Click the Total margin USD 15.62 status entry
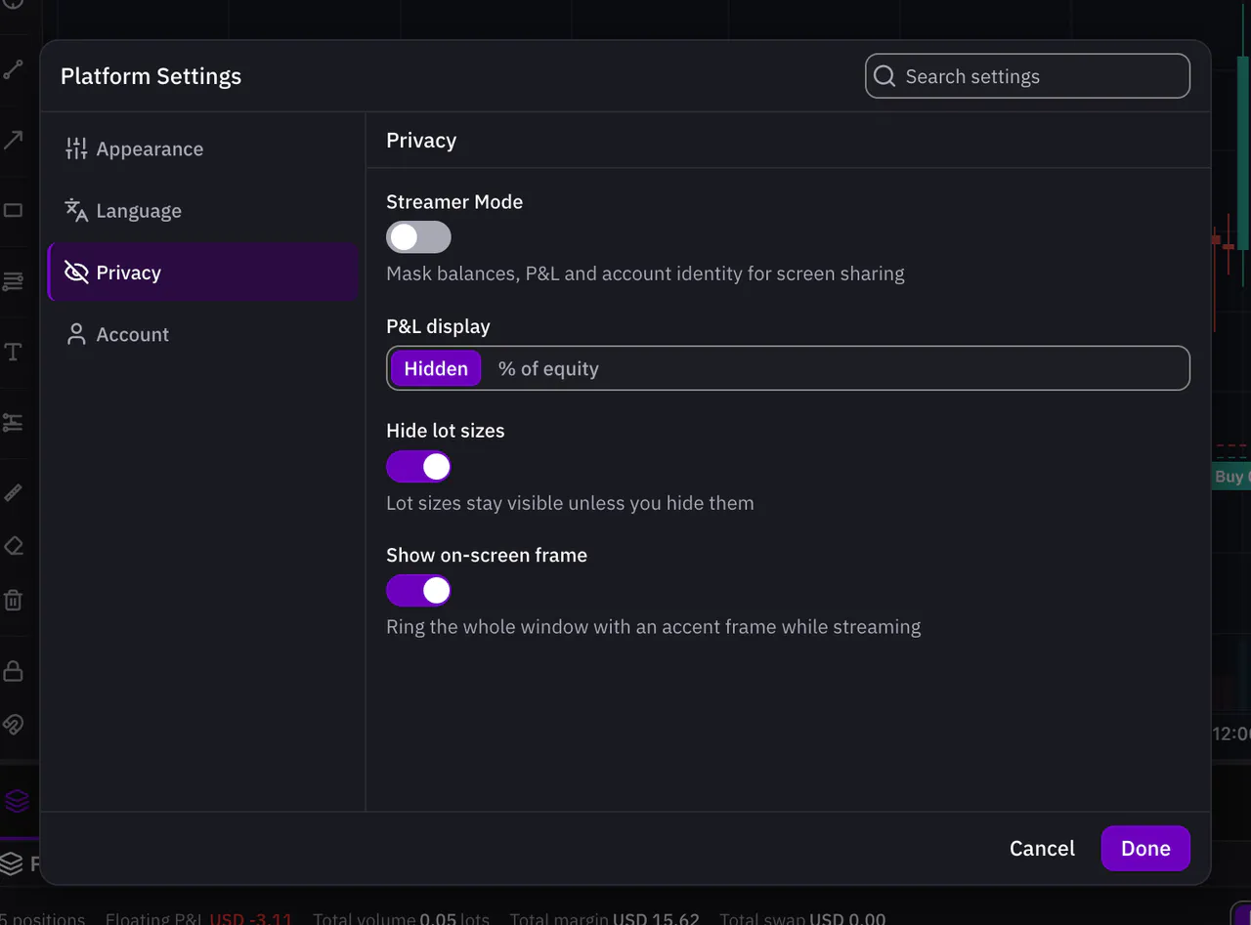 pos(604,919)
